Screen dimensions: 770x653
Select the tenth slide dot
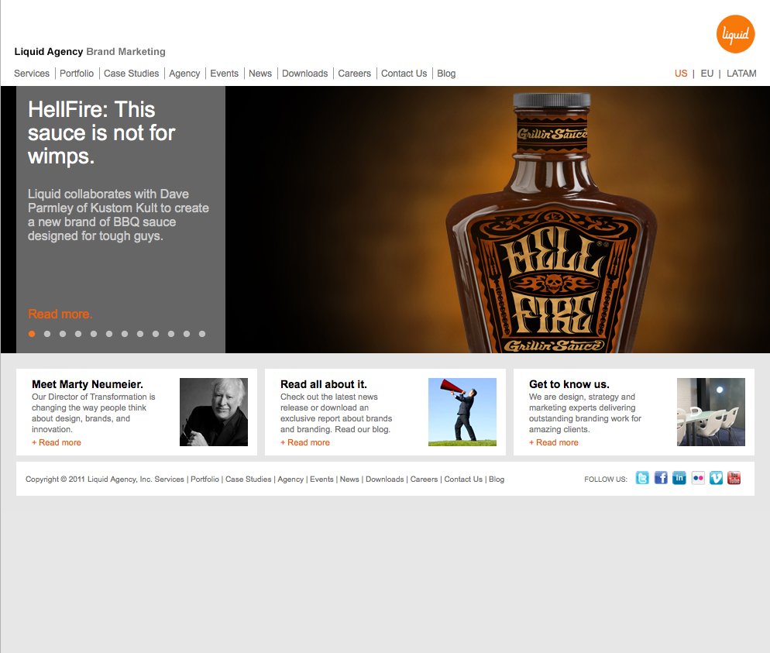(171, 334)
